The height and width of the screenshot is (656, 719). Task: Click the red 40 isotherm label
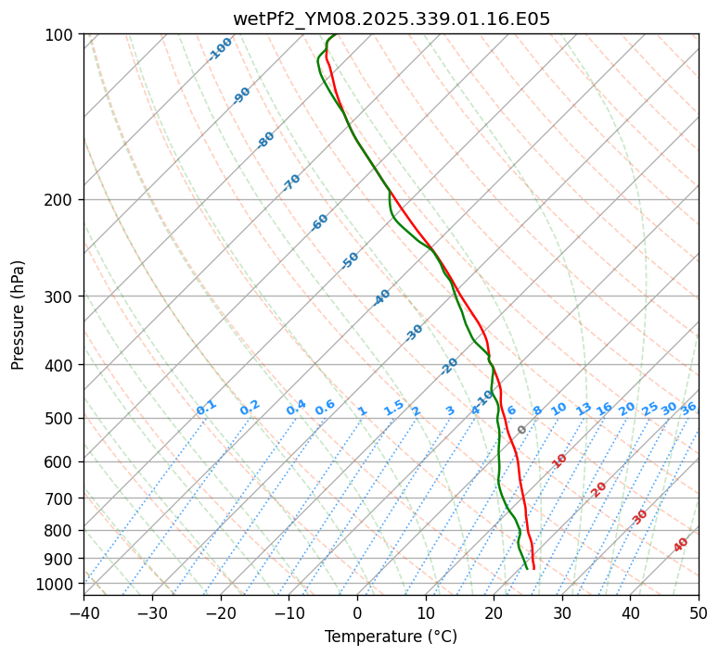tap(681, 545)
